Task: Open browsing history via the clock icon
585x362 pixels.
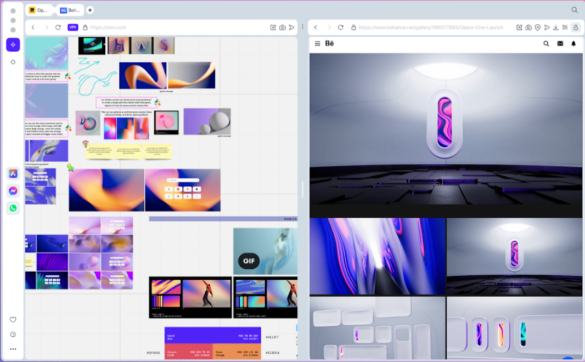Action: click(x=12, y=333)
